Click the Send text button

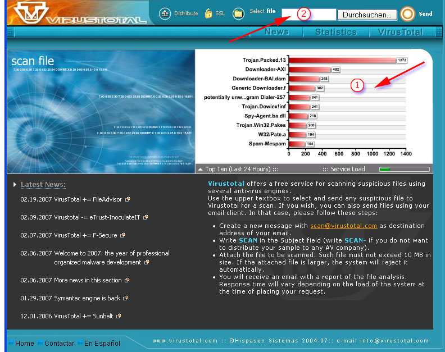coord(425,13)
